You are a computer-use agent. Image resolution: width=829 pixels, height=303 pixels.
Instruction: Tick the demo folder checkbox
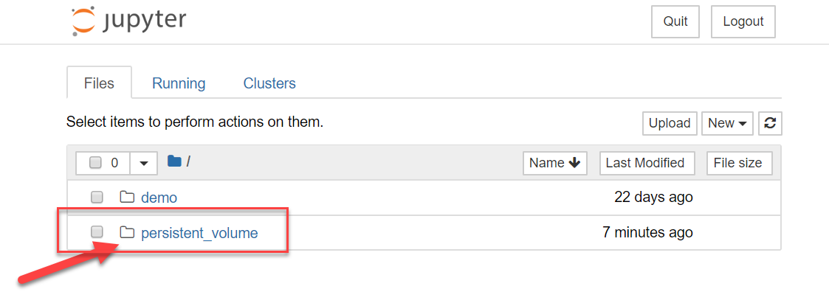click(x=97, y=198)
